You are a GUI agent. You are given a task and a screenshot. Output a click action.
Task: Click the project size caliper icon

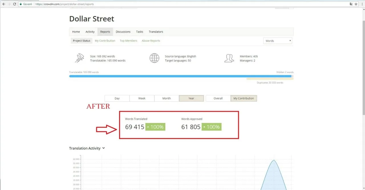[x=79, y=58]
